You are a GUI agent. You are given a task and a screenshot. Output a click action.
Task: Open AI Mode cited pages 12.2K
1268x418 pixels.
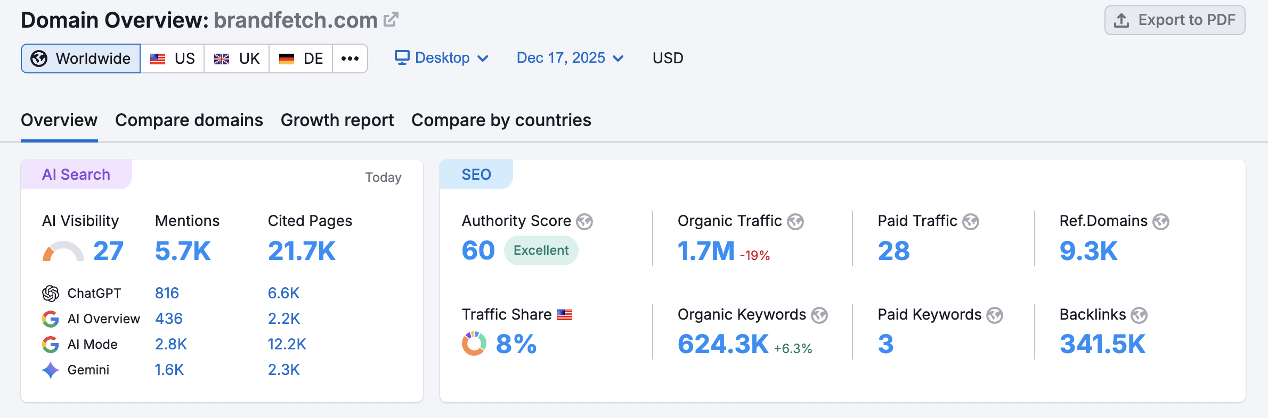click(287, 344)
